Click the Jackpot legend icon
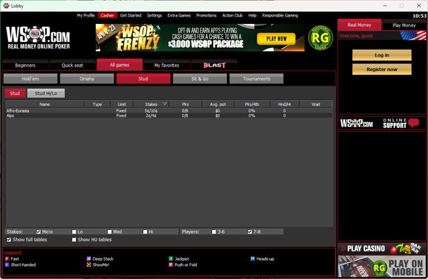Viewport: 428px width, 279px height. [x=170, y=259]
